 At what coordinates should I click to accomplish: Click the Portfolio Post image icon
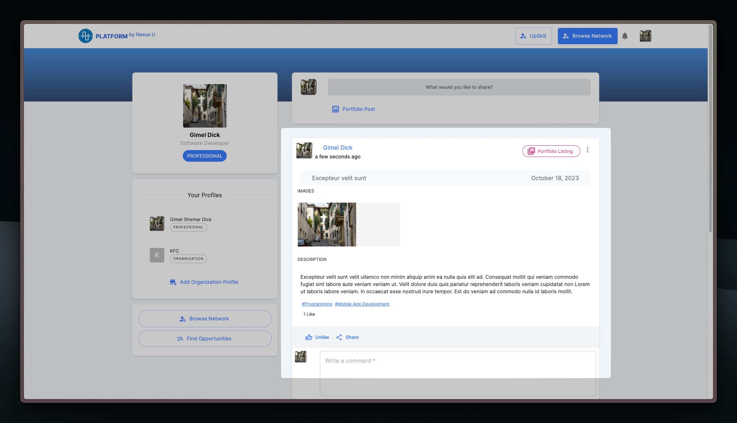335,109
